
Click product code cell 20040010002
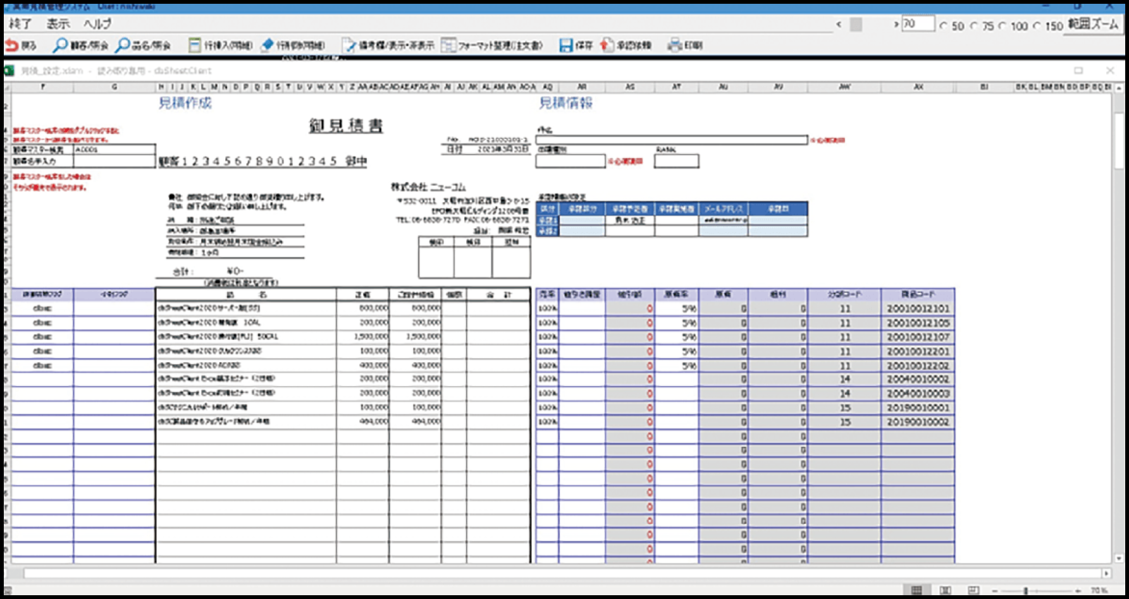(x=918, y=379)
